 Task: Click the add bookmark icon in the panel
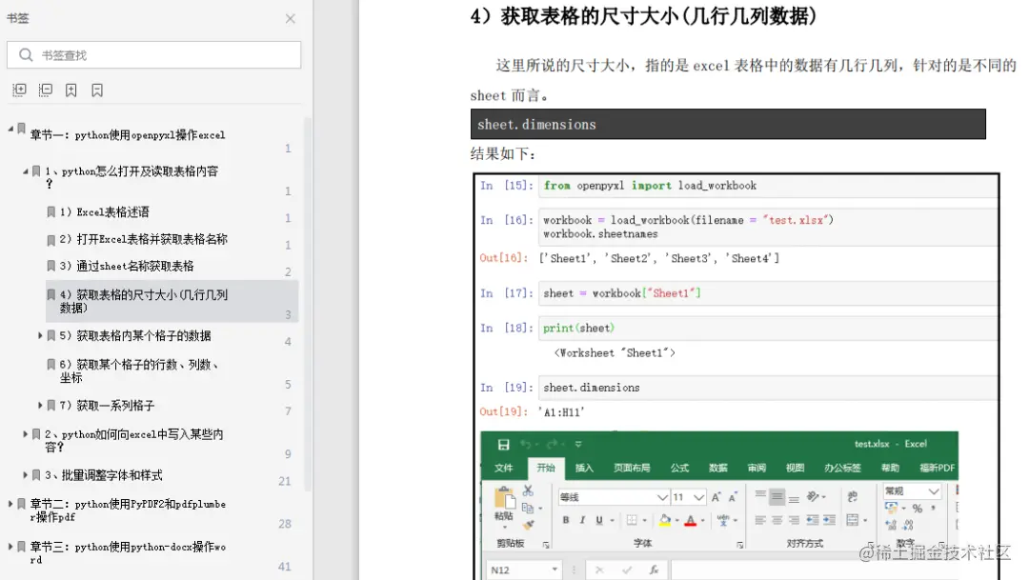click(x=71, y=89)
